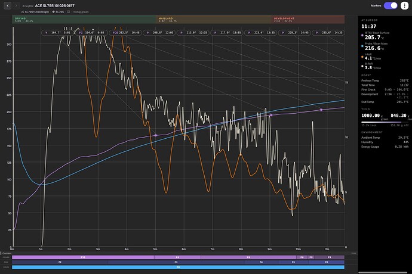Select the F6 fan segment
The width and height of the screenshot is (412, 274).
coord(327,262)
